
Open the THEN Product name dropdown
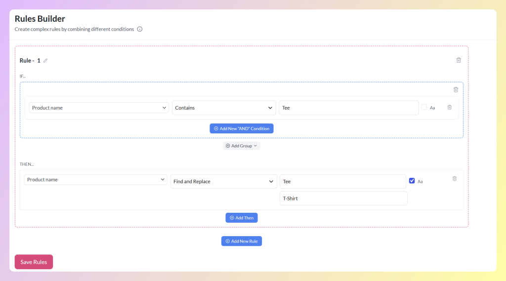pyautogui.click(x=95, y=180)
